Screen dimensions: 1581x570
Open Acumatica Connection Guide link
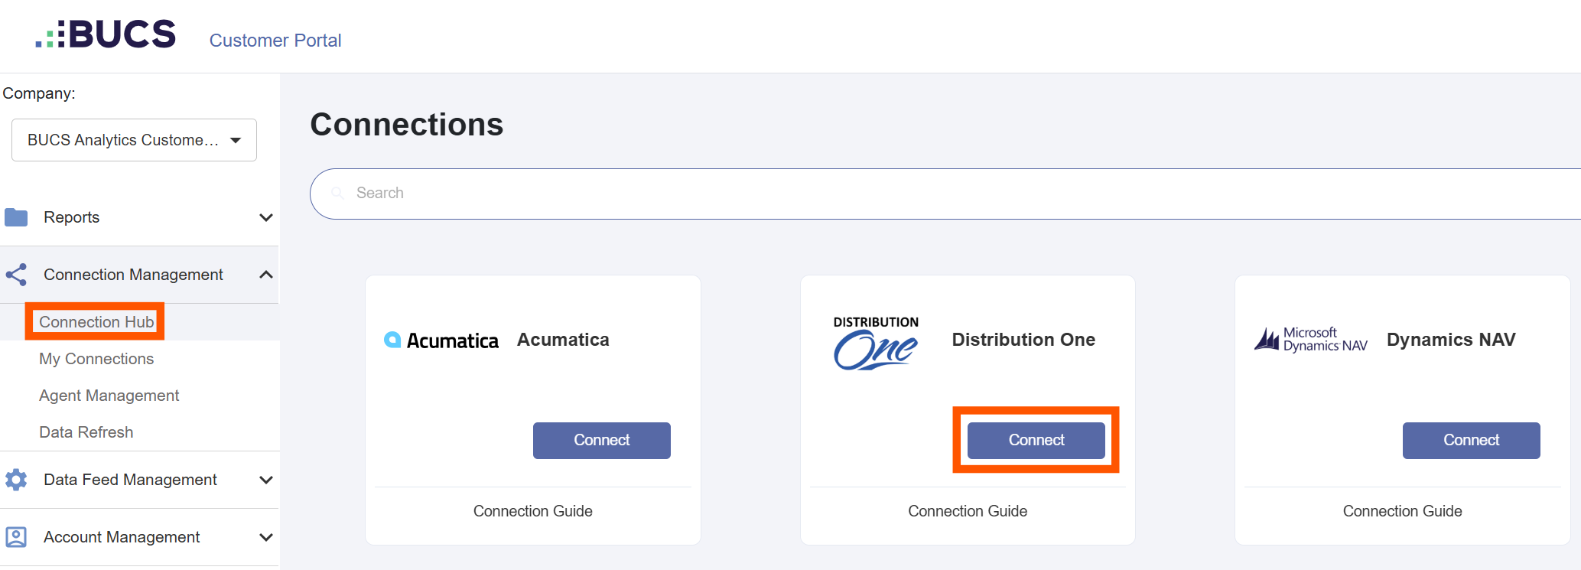pos(533,511)
